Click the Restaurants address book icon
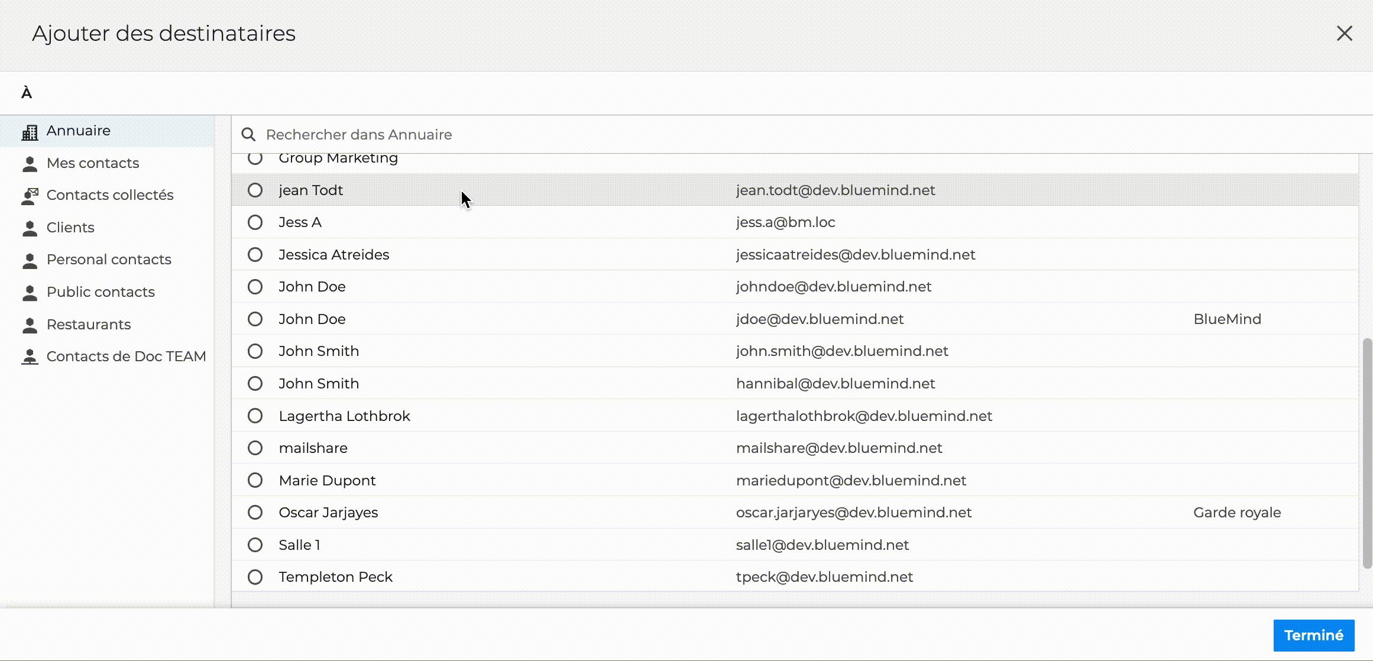1373x661 pixels. [x=30, y=325]
